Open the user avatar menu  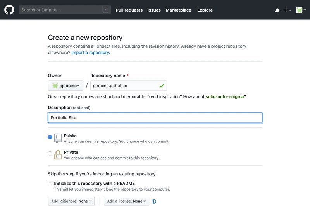[301, 10]
